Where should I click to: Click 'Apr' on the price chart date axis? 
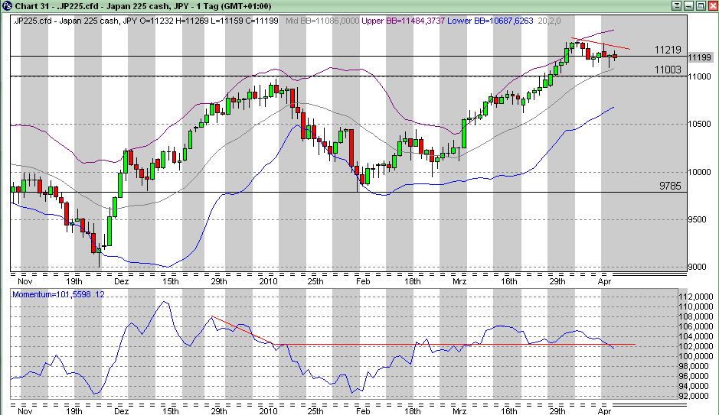tap(604, 281)
